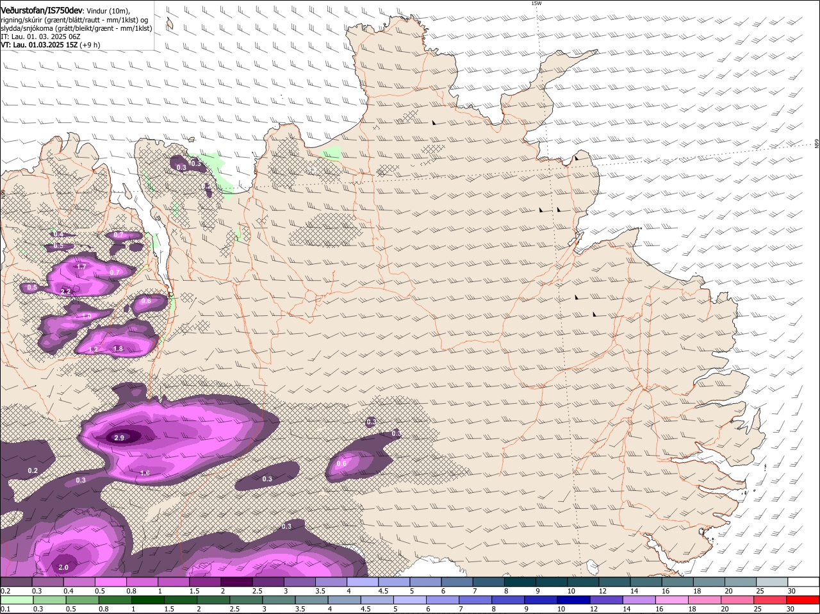This screenshot has width=820, height=614.
Task: Pick the bright pink upper legend swatch at 0.5
Action: (x=110, y=582)
